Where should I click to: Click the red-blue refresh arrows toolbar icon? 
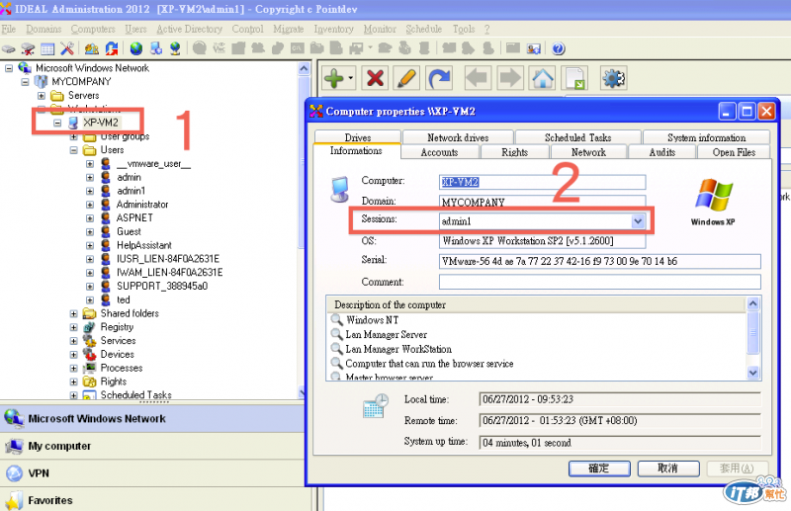tap(112, 49)
